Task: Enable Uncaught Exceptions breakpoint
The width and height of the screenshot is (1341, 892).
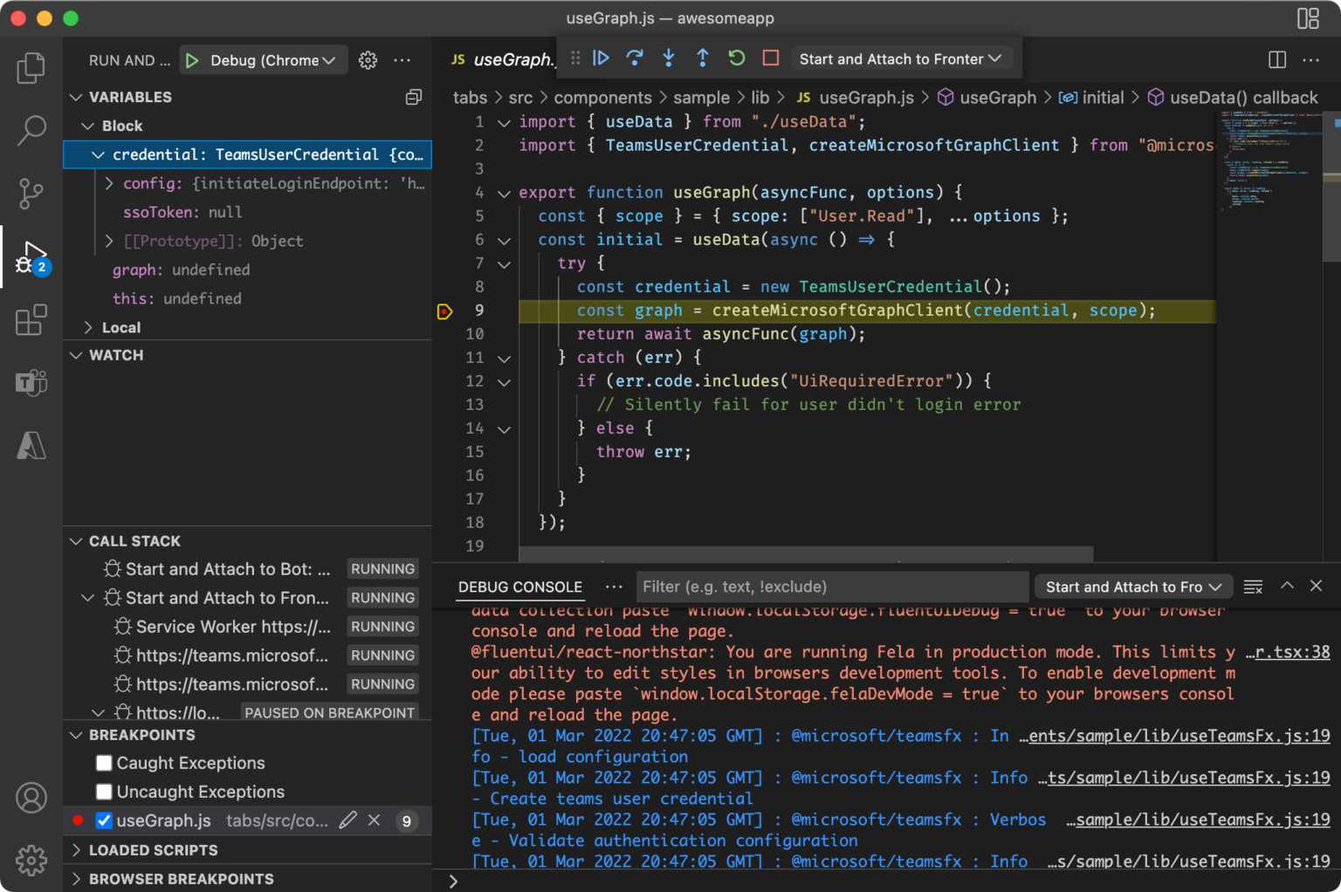Action: click(104, 793)
